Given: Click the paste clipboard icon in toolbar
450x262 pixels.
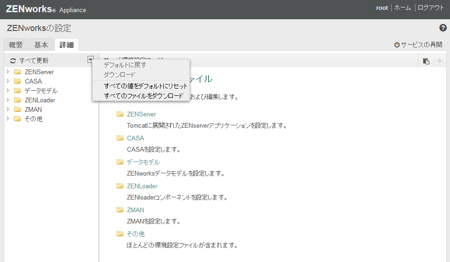Looking at the screenshot, I should 426,61.
